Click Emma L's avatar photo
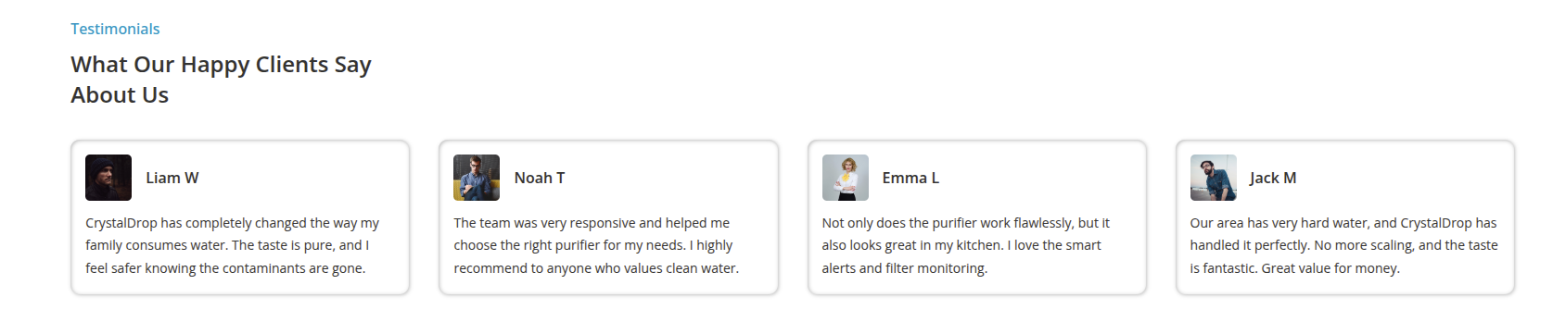This screenshot has height=334, width=1553. pos(846,178)
